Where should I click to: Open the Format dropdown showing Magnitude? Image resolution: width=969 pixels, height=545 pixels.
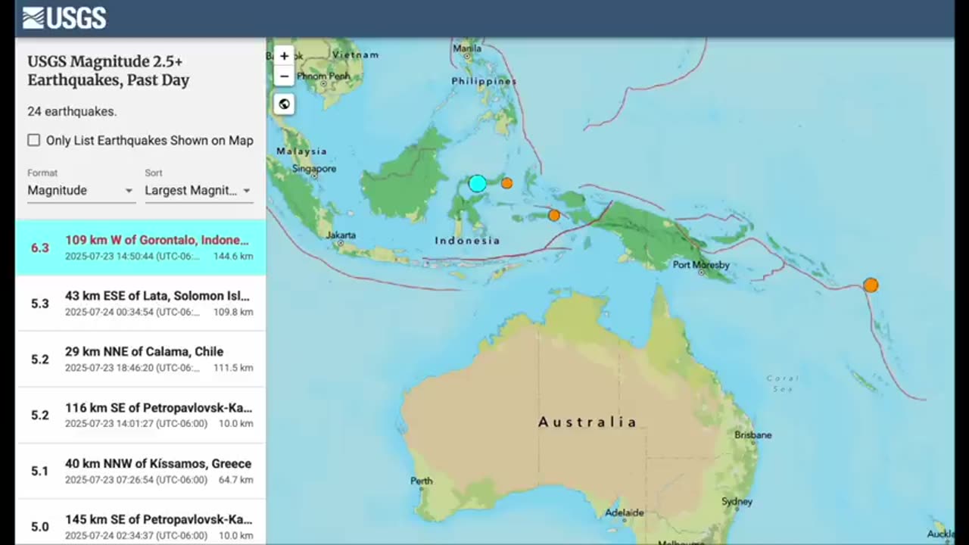click(x=81, y=191)
